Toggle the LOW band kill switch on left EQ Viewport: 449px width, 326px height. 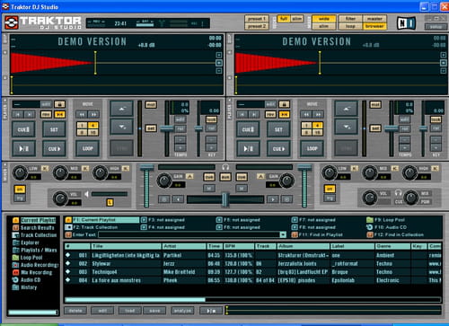45,168
